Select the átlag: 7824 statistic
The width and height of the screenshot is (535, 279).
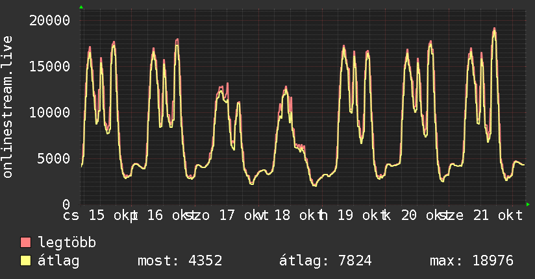(325, 261)
